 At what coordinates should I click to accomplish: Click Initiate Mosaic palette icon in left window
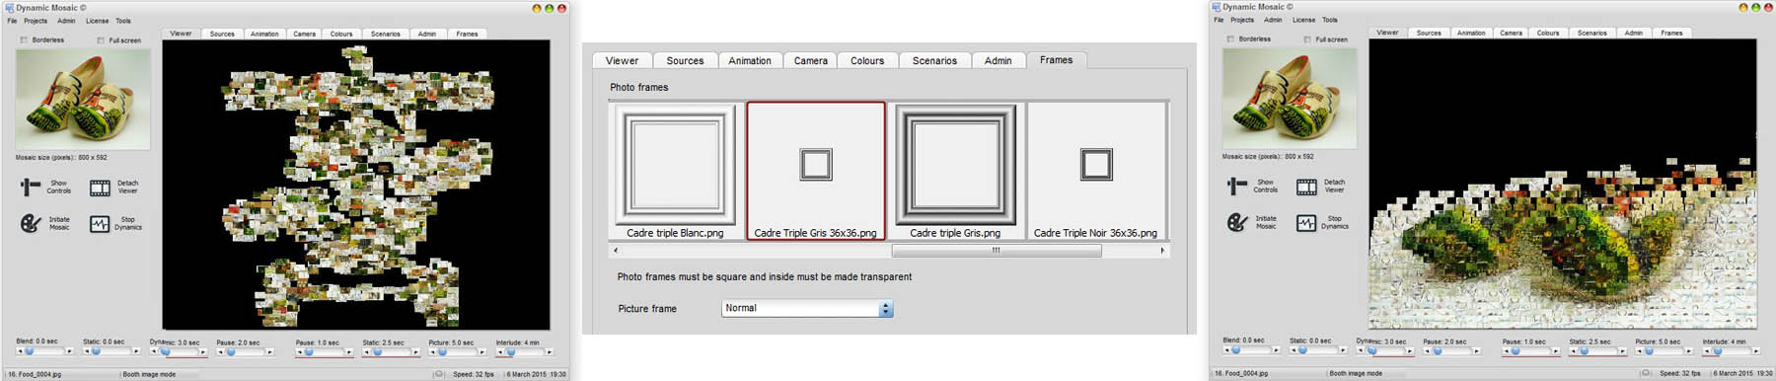[31, 224]
